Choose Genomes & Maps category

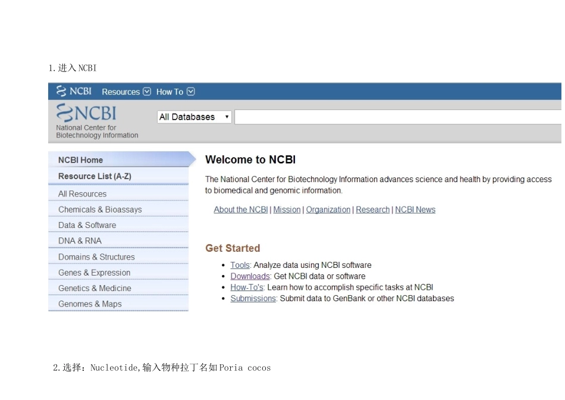coord(118,304)
